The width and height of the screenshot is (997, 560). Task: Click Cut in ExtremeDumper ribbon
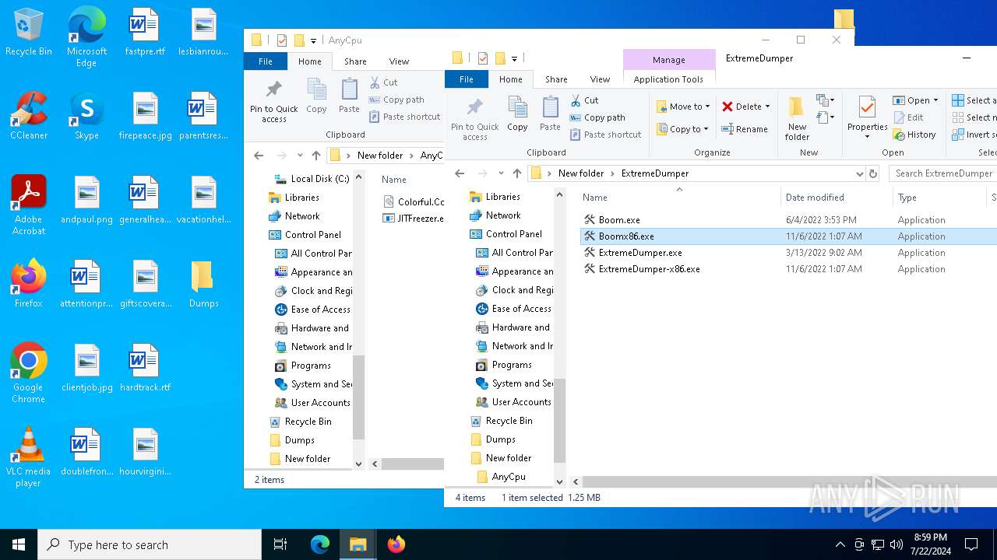[584, 100]
